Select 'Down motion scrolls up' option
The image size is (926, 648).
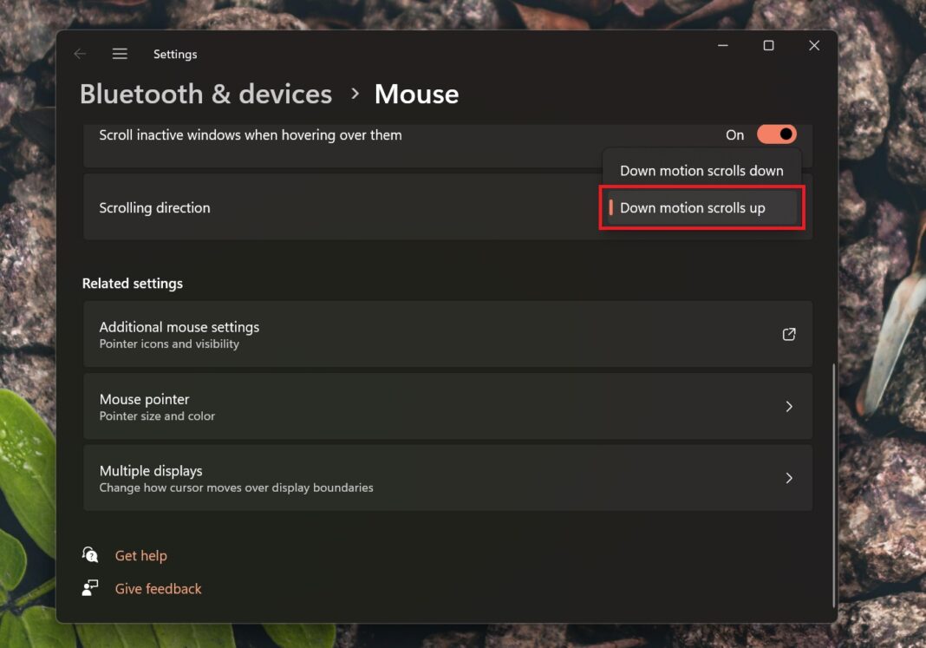click(693, 208)
